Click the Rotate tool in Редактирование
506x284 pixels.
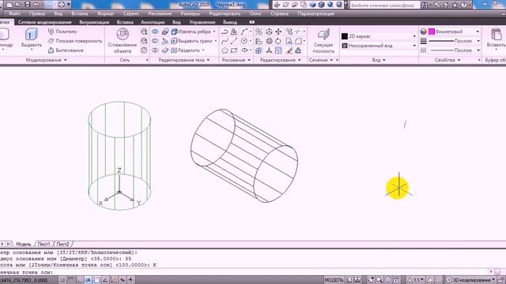click(x=278, y=41)
